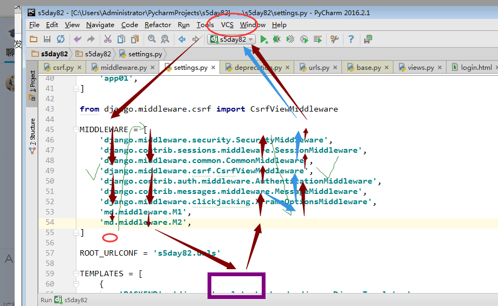Collapse the TEMPLATES list fold marker

(x=76, y=274)
